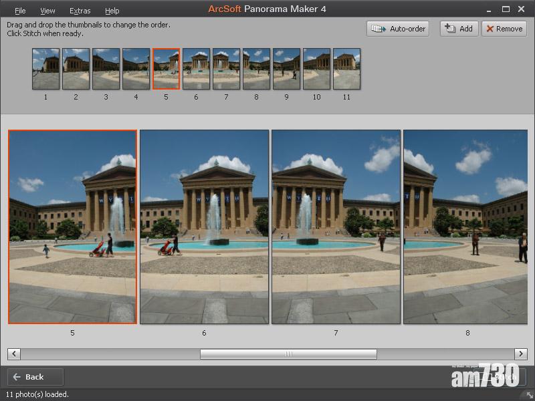This screenshot has width=535, height=401.
Task: Open the File menu
Action: (x=20, y=11)
